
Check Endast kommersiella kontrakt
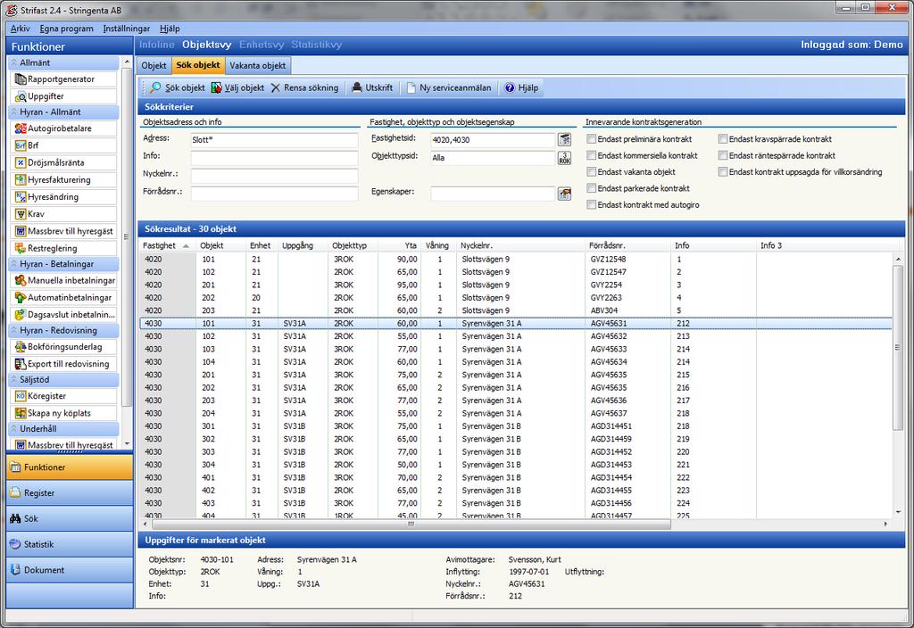[x=592, y=155]
